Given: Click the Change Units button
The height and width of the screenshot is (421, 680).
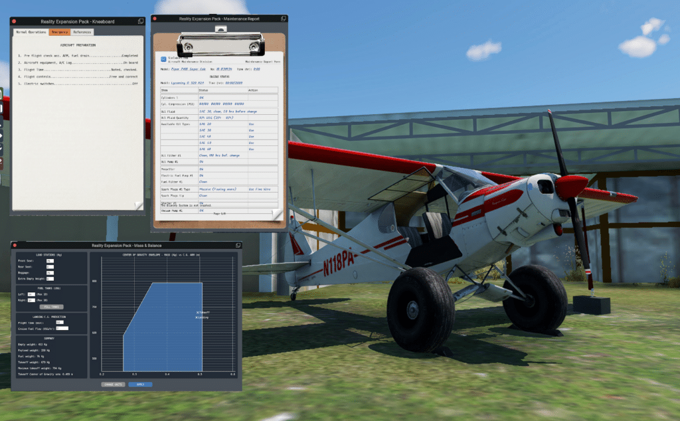Looking at the screenshot, I should 112,384.
